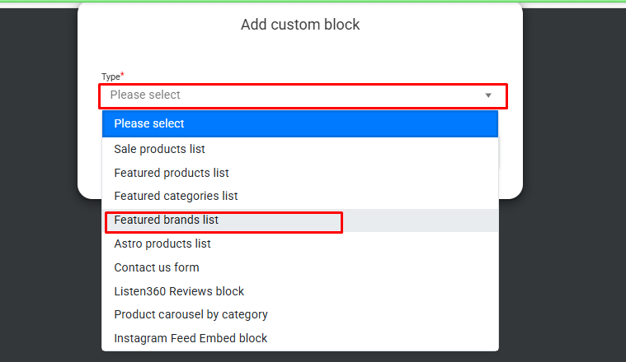
Task: Click the dropdown arrow in Type field
Action: coord(488,95)
